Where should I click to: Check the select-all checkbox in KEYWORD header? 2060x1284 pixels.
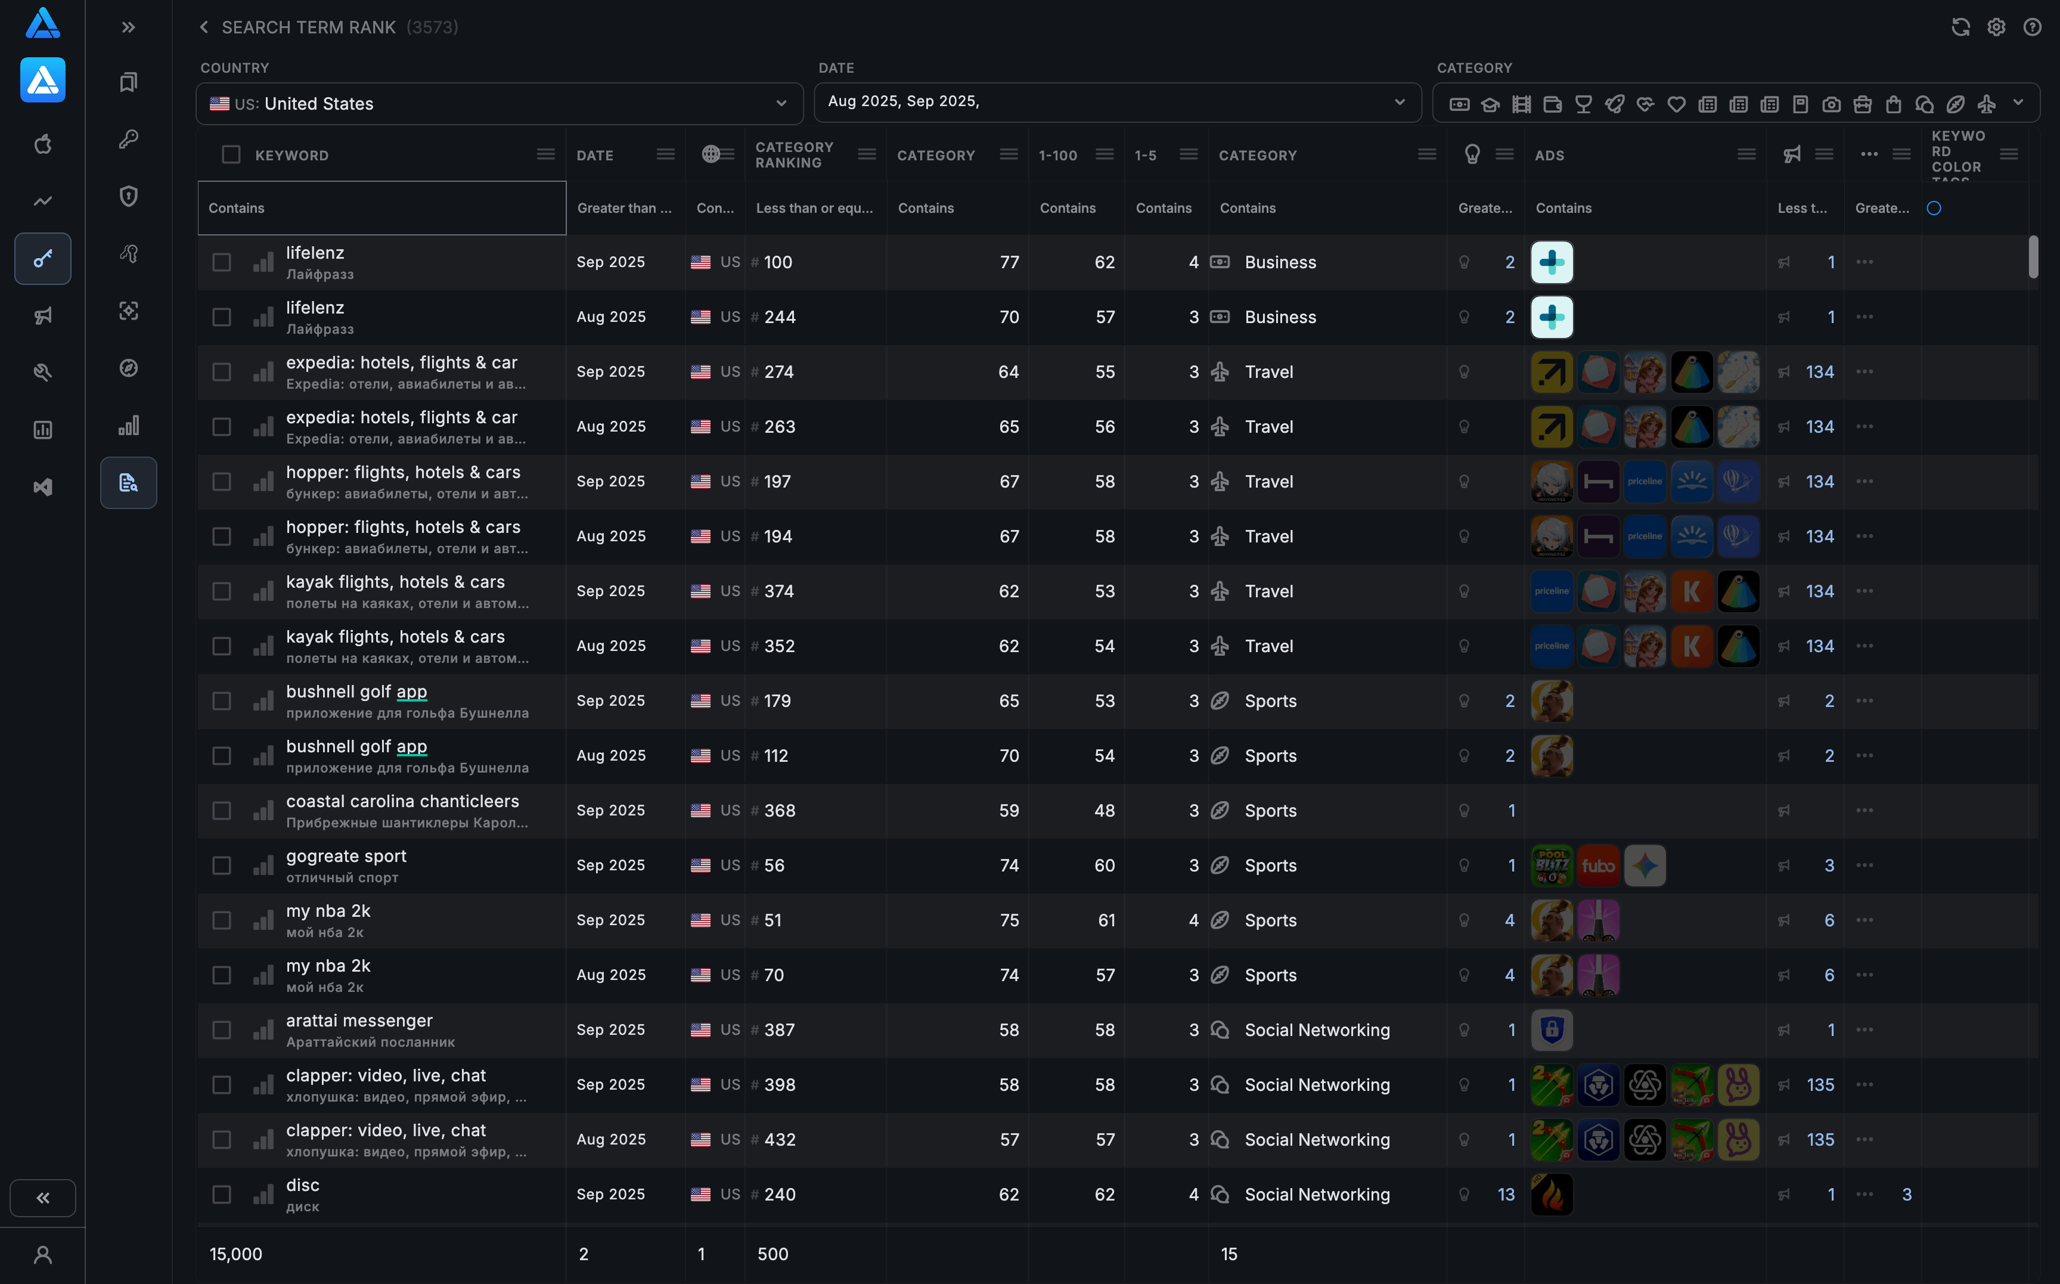click(231, 154)
